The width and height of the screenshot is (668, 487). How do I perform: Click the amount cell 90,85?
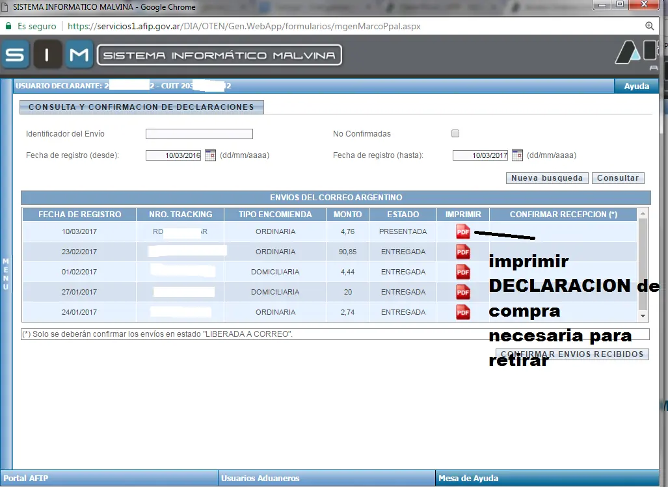click(x=347, y=252)
